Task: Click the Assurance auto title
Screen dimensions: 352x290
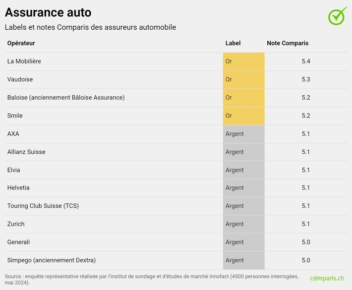Action: click(x=48, y=12)
